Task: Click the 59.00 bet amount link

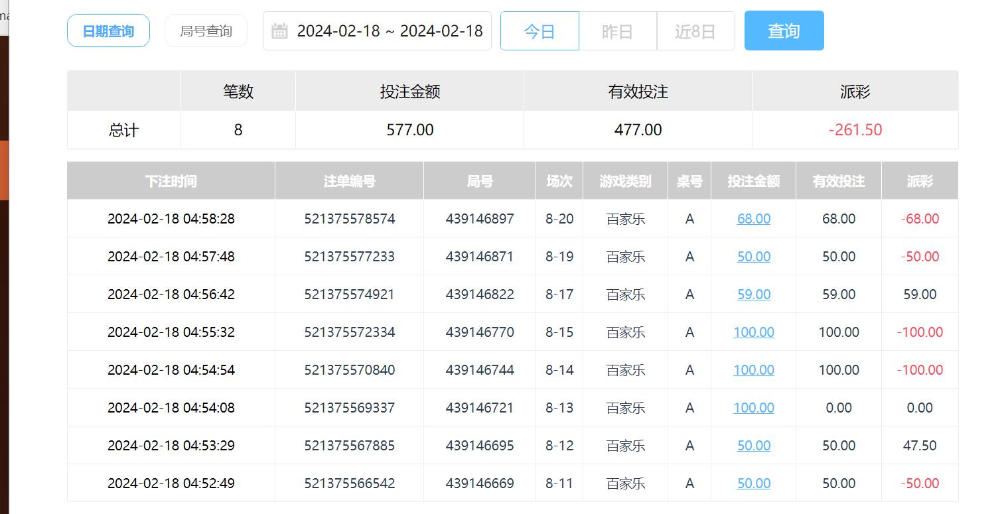Action: coord(753,294)
